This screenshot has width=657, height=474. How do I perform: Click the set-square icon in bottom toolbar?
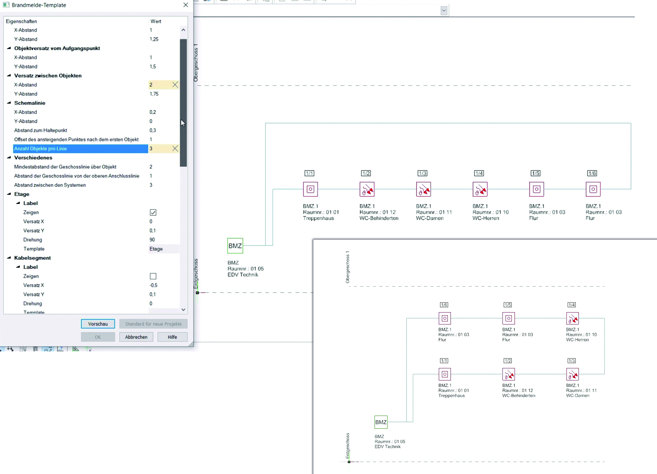[75, 349]
